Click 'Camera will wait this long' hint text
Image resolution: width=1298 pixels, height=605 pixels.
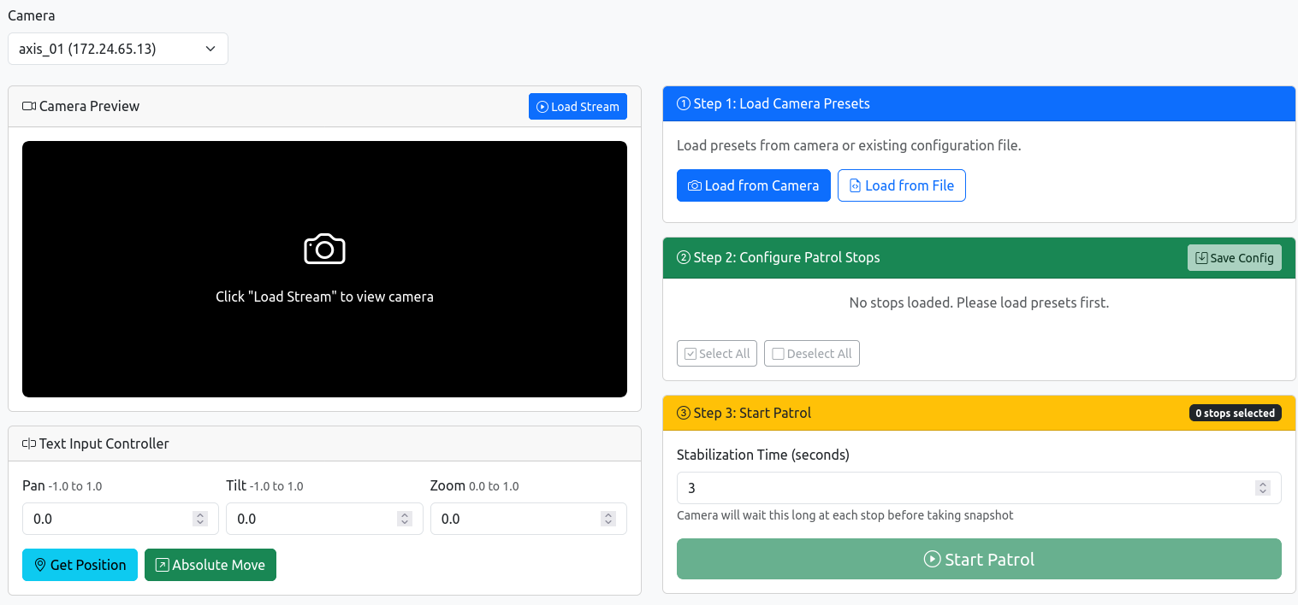(x=845, y=516)
